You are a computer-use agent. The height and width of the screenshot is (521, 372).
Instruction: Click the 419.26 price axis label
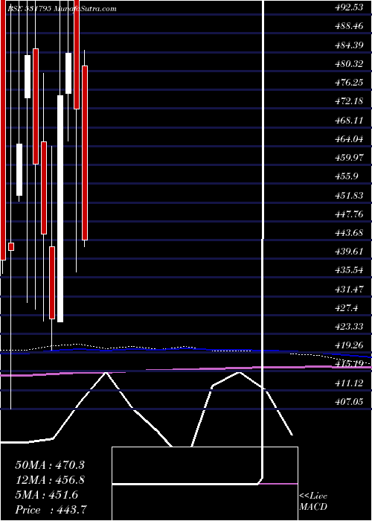[x=350, y=345]
